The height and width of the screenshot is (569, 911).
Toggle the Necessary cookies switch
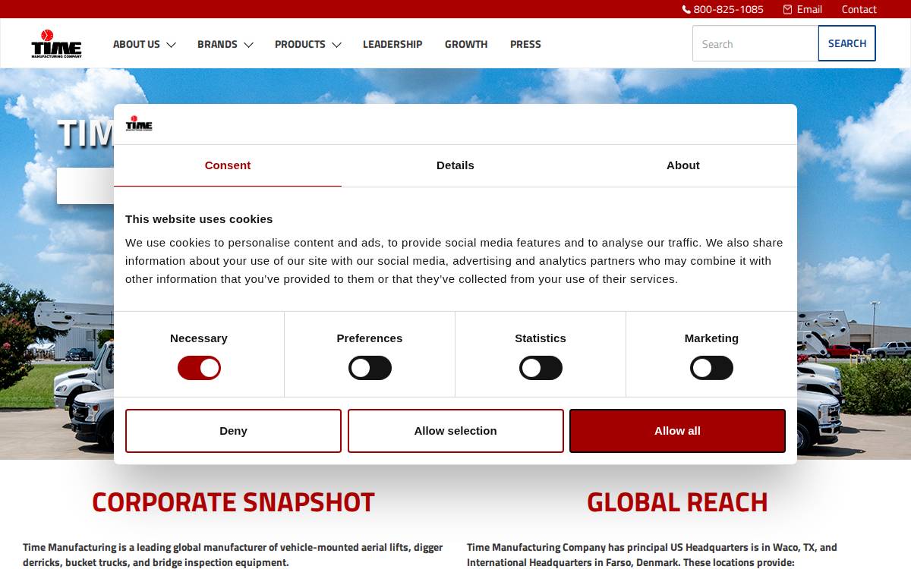tap(199, 368)
